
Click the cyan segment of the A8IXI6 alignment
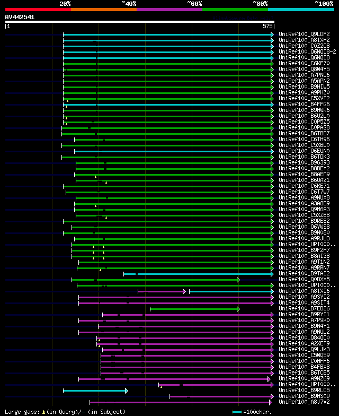pos(231,292)
